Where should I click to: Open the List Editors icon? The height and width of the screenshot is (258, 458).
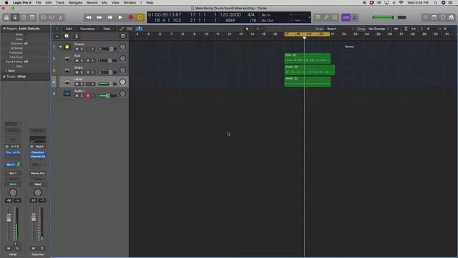pyautogui.click(x=426, y=17)
